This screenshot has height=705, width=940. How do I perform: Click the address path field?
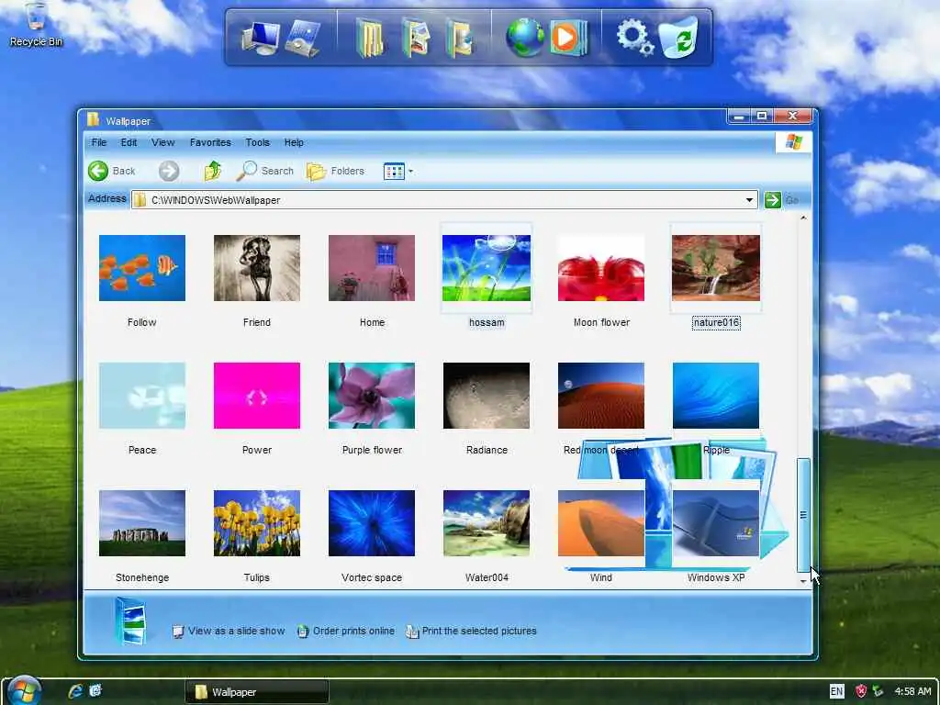(x=444, y=199)
